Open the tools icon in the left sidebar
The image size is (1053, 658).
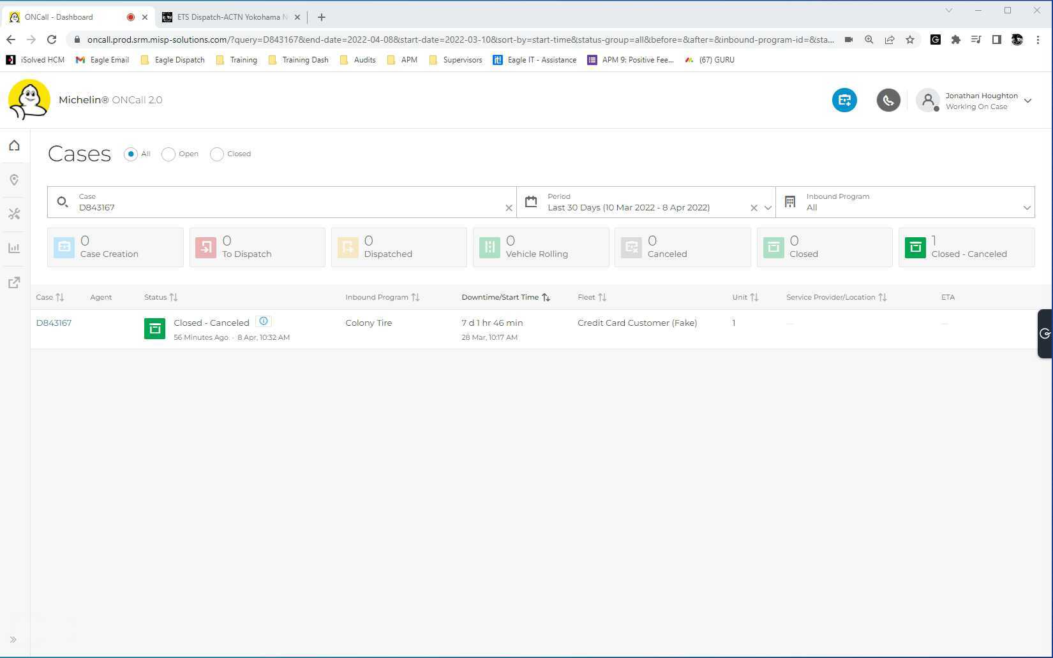[x=13, y=214]
